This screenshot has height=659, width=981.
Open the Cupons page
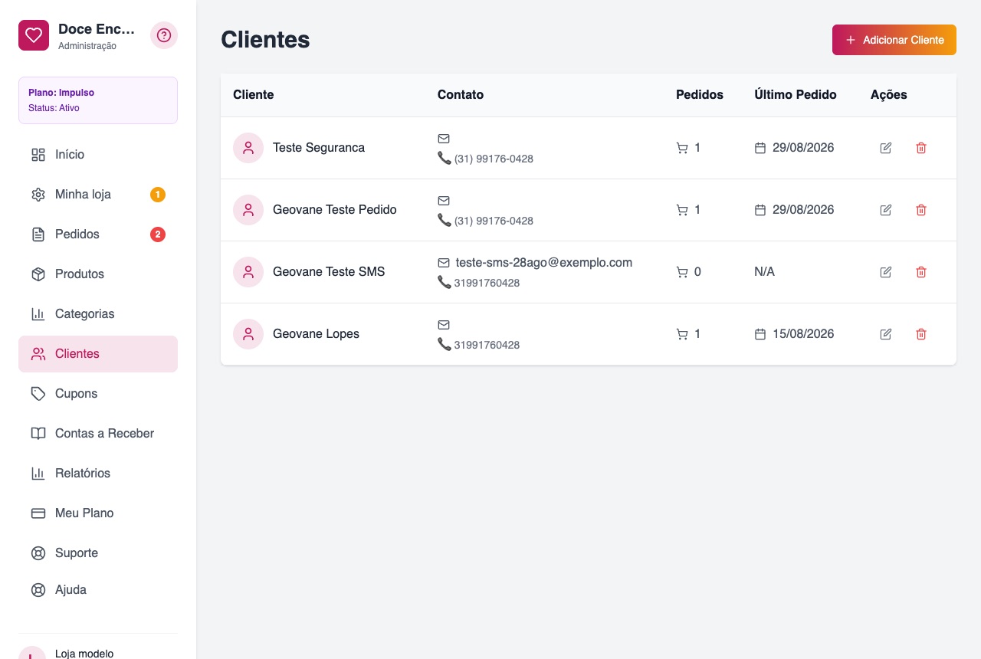(98, 394)
